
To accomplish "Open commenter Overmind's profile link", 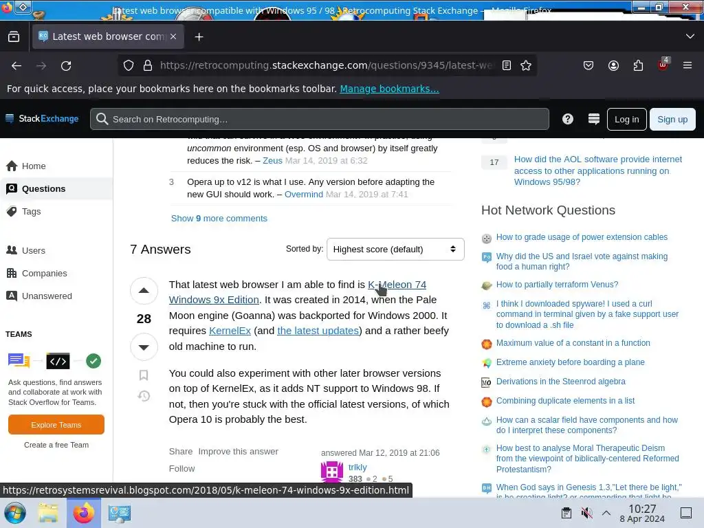I will click(x=303, y=195).
